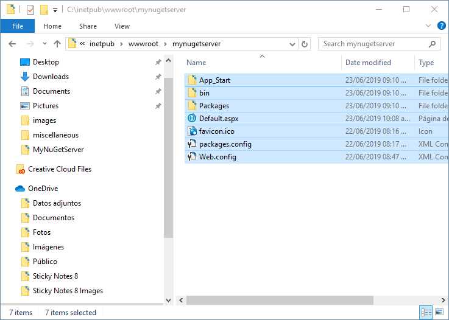
Task: Select Downloads in navigation pane
Action: coord(51,77)
